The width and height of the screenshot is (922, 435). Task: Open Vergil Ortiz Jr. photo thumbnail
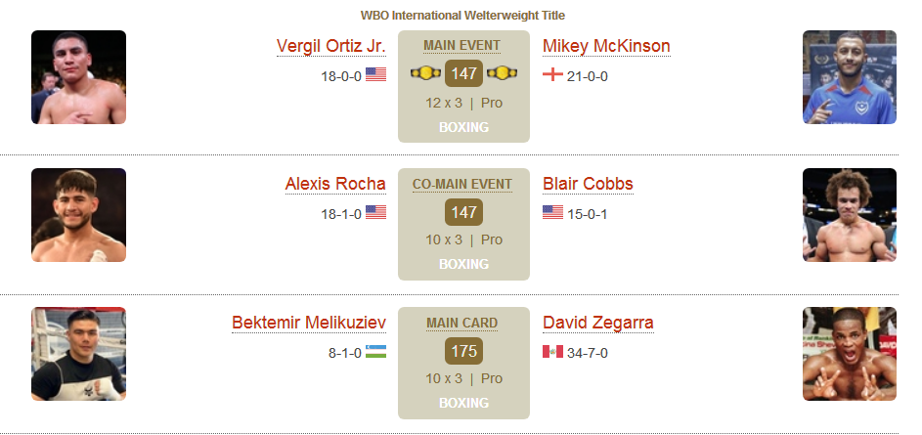79,77
